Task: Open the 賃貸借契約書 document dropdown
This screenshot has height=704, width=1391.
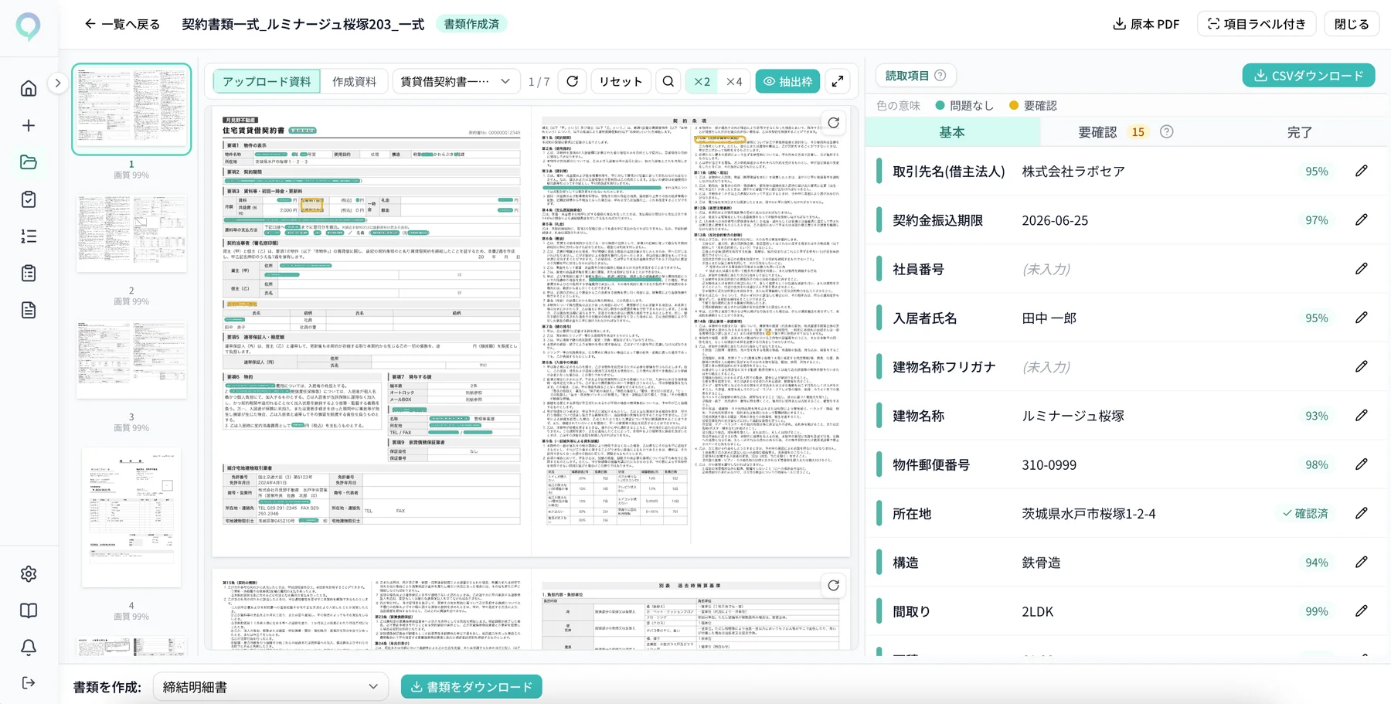Action: click(456, 81)
